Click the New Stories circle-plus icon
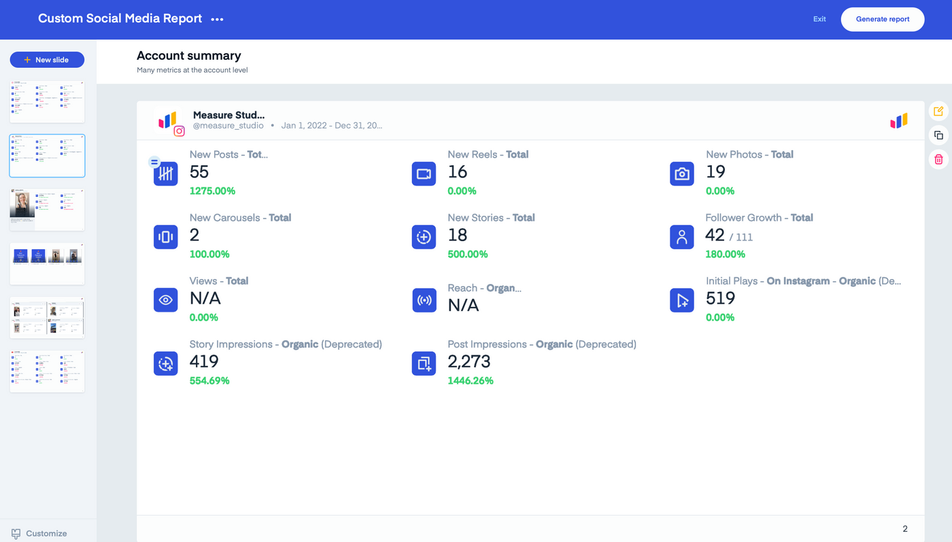The width and height of the screenshot is (952, 542). [x=424, y=237]
